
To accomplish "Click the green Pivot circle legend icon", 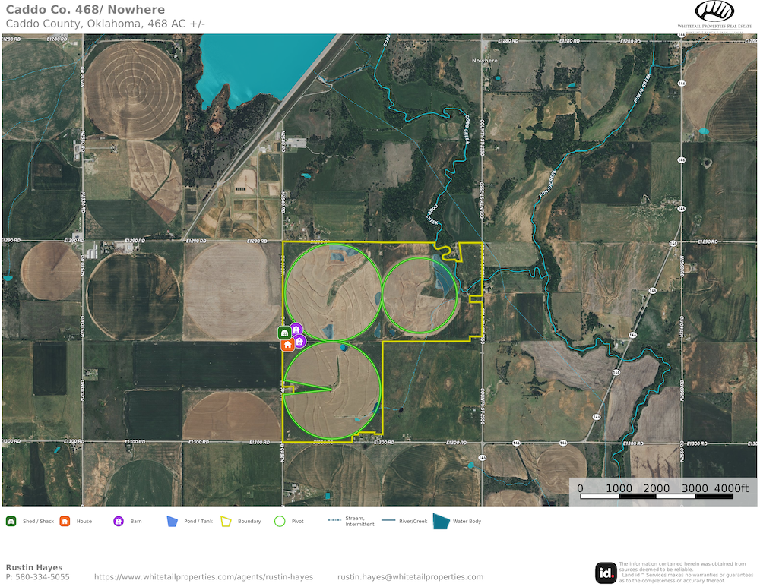I will [280, 522].
